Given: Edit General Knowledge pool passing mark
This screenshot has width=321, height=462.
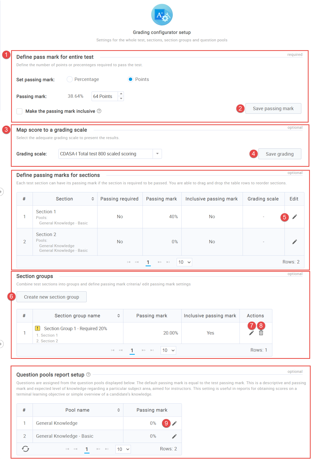Looking at the screenshot, I should click(174, 423).
